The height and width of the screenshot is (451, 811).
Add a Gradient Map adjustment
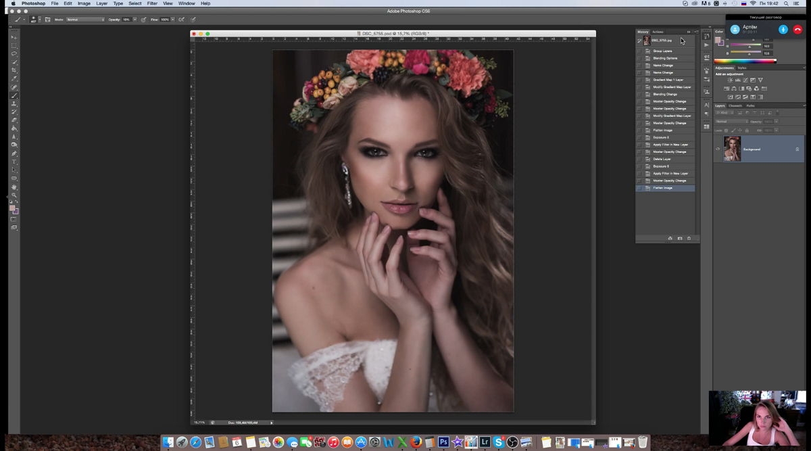point(760,97)
